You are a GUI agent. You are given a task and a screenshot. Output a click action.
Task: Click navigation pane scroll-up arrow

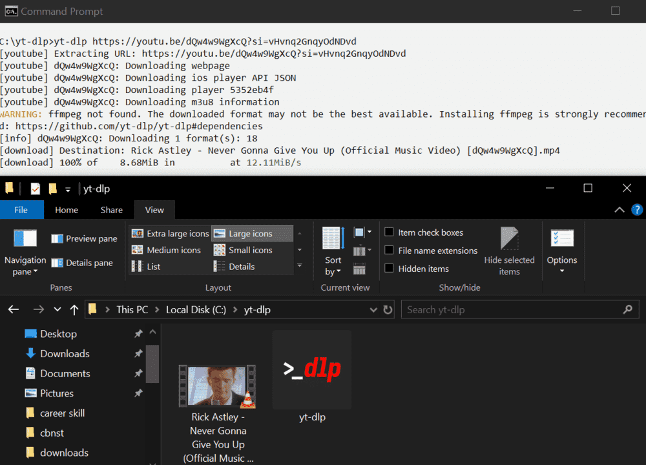pyautogui.click(x=152, y=332)
